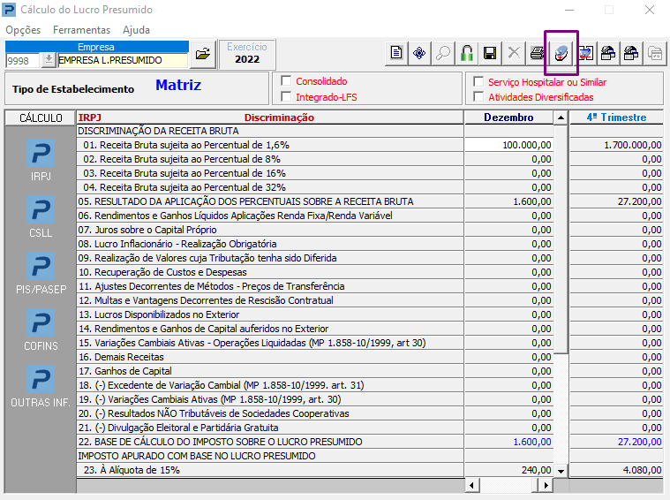Select row 03. Receita Bruta Percentual de 16%
The height and width of the screenshot is (500, 670).
pyautogui.click(x=270, y=173)
